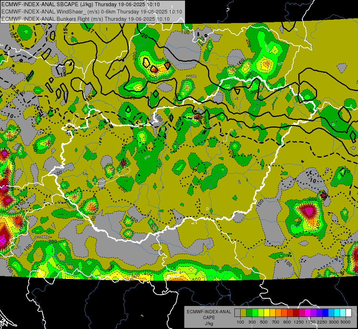Select the amber legend swatch
The height and width of the screenshot is (329, 358).
point(272,313)
